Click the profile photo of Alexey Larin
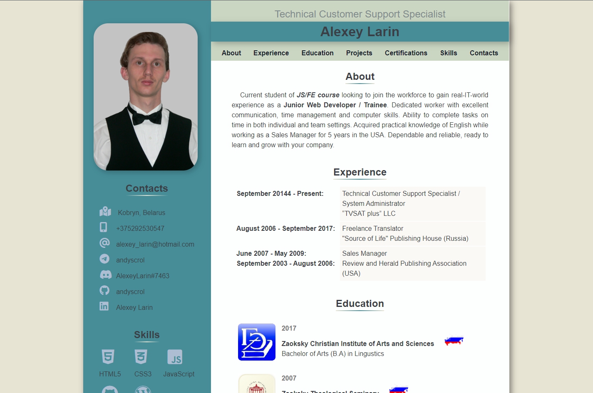The width and height of the screenshot is (593, 393). tap(146, 97)
